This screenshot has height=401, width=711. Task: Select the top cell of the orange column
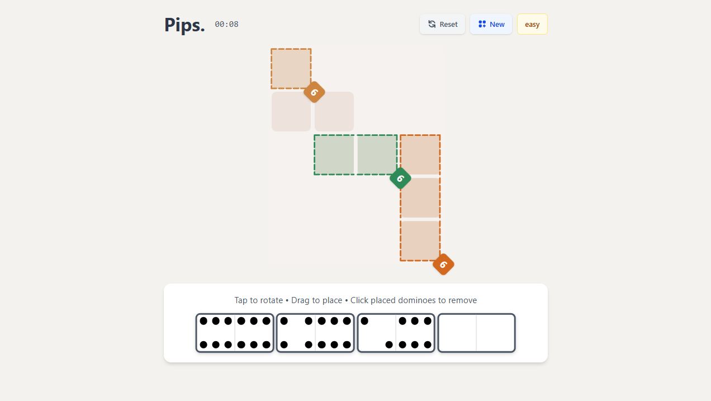click(420, 155)
